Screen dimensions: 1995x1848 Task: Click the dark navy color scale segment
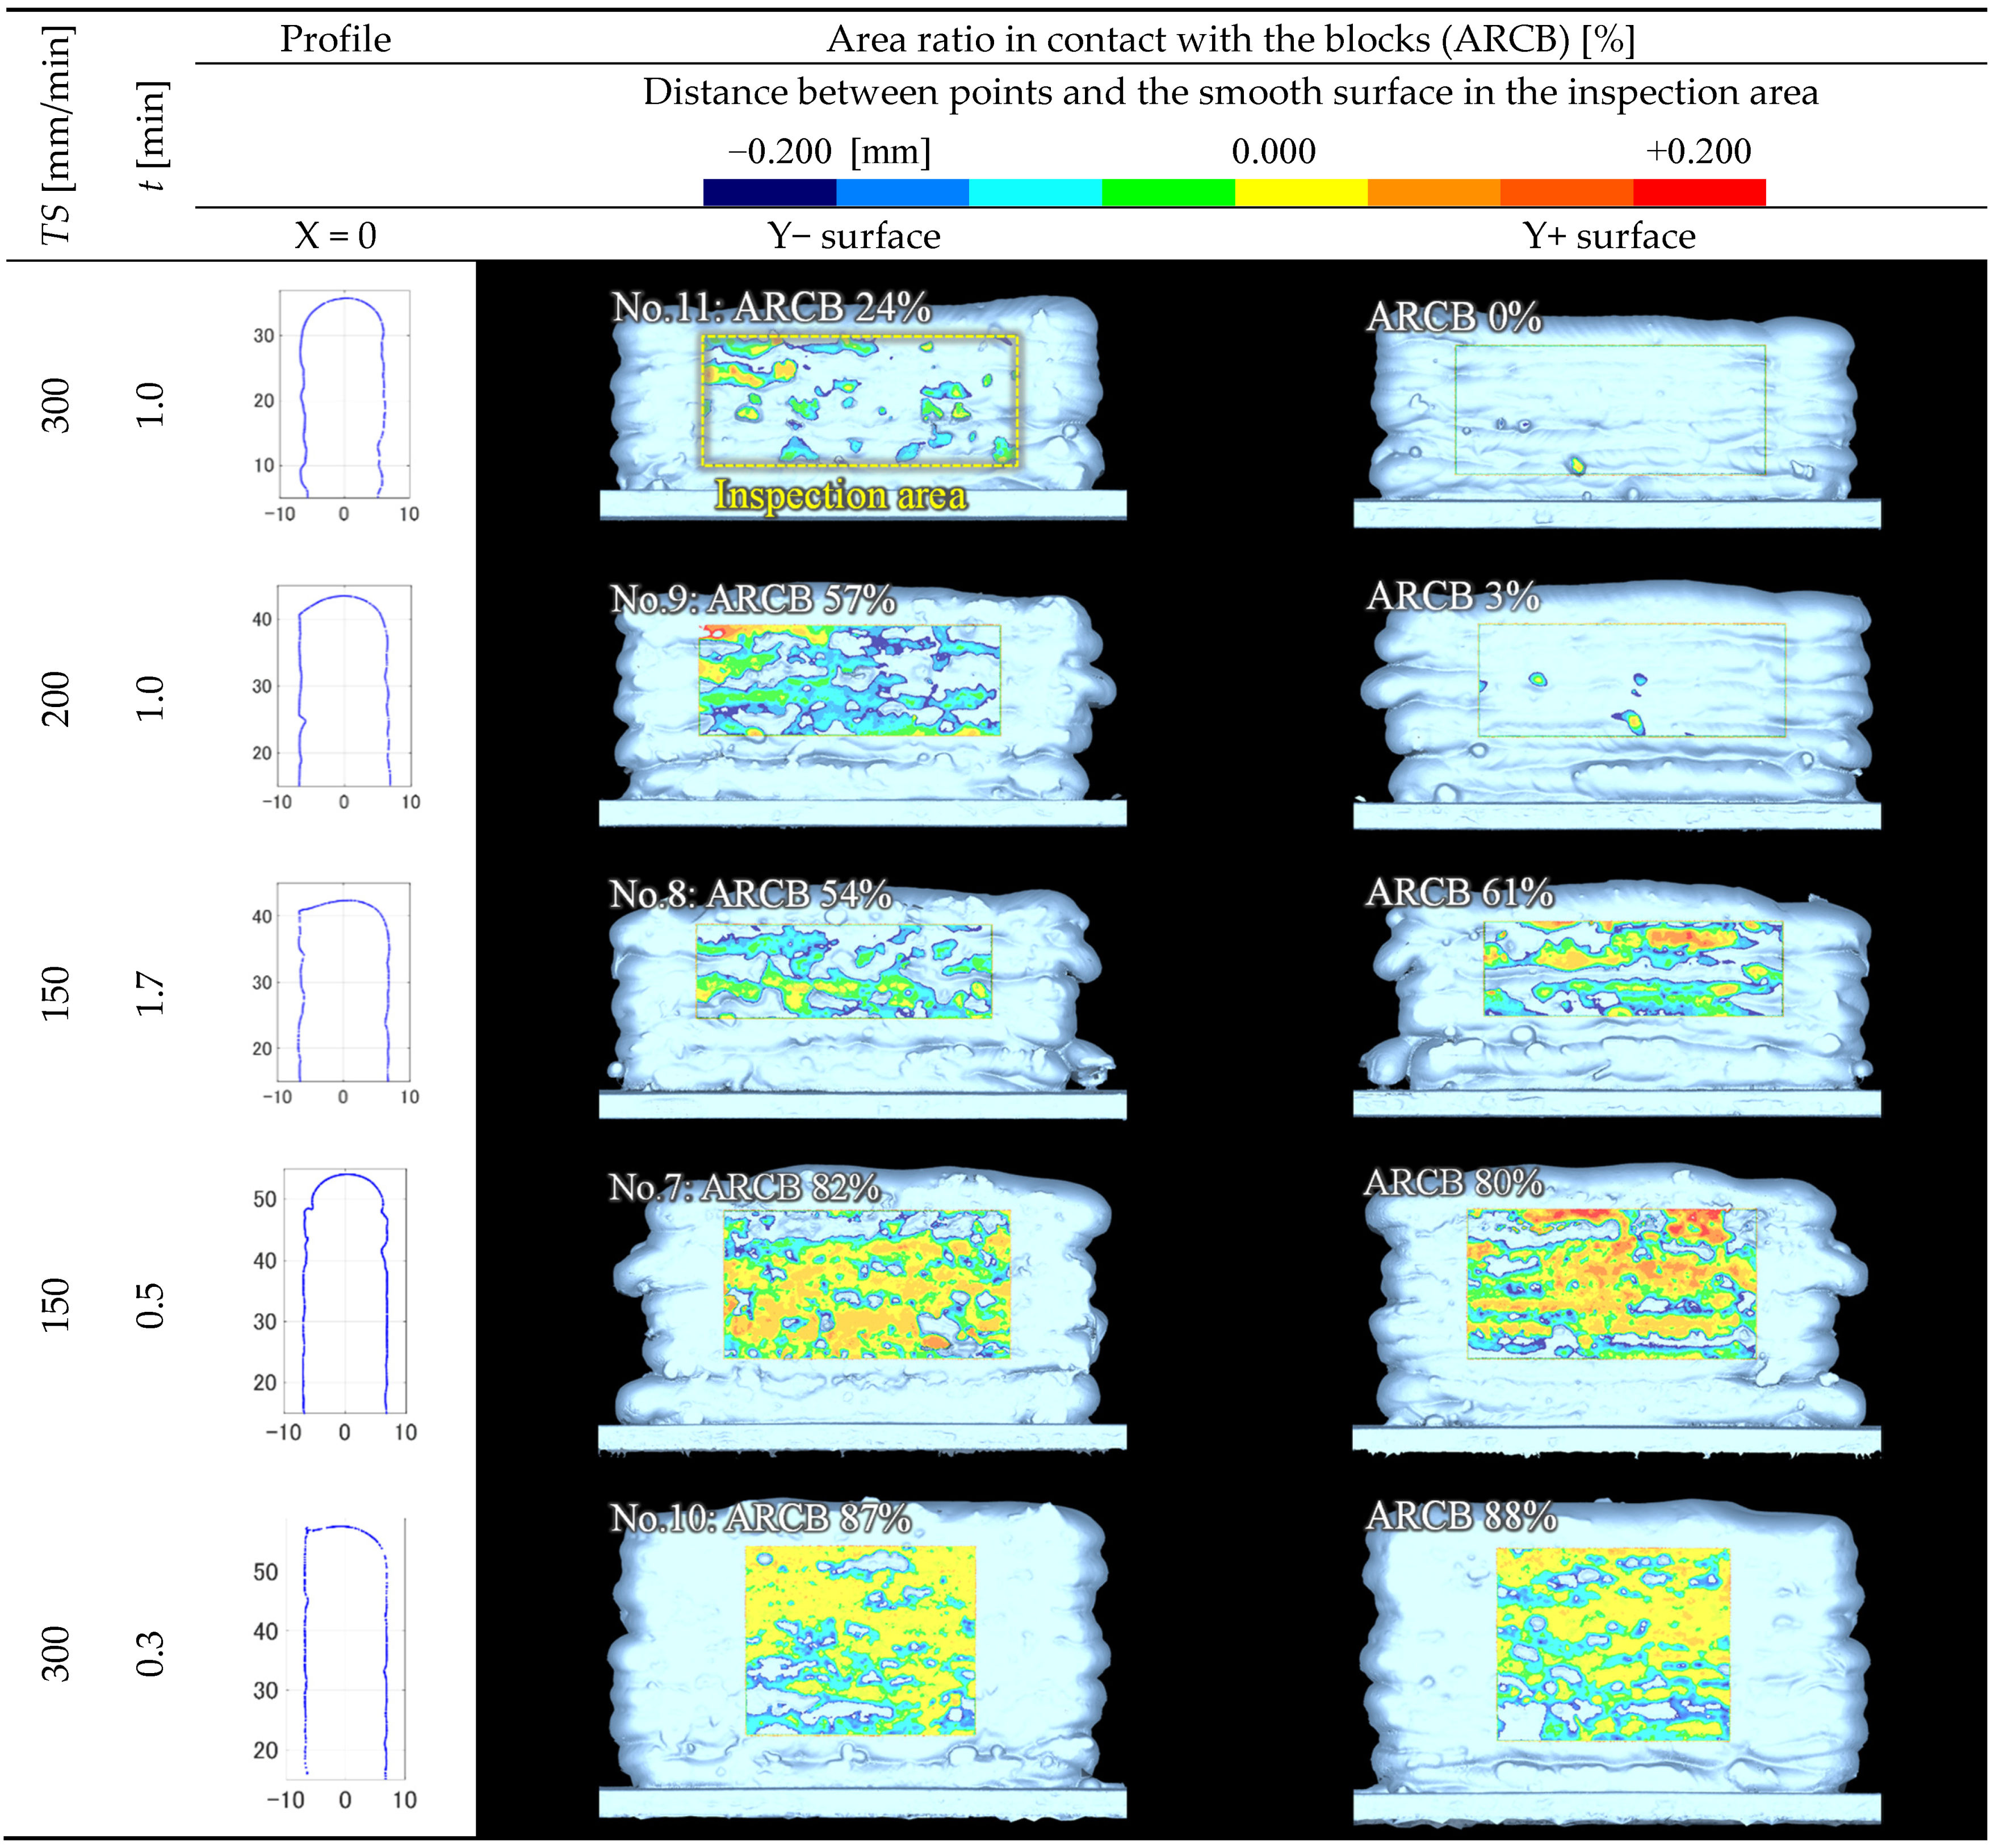pos(770,192)
